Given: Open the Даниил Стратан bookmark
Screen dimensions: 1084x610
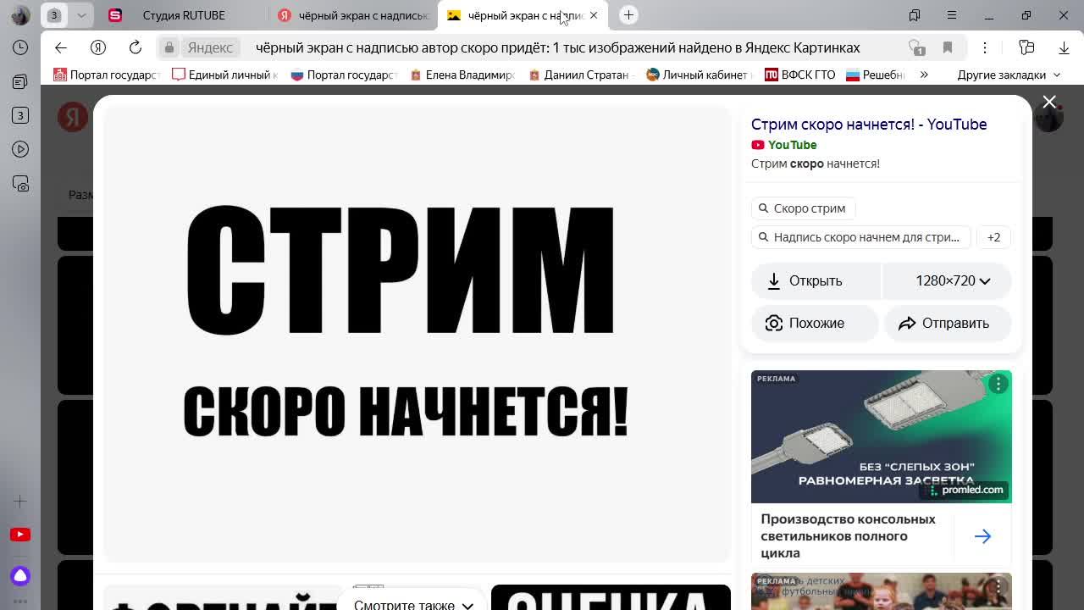Looking at the screenshot, I should point(580,75).
